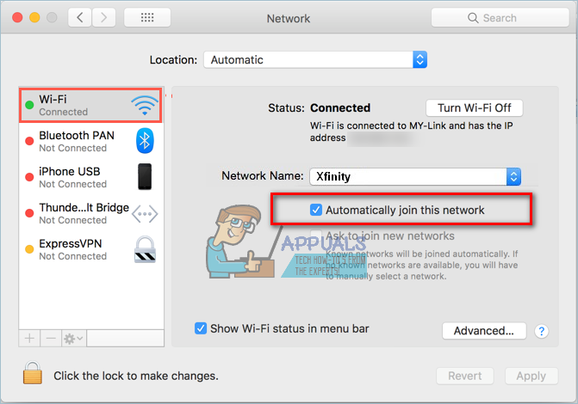Toggle Automatically join this network
This screenshot has width=578, height=404.
pyautogui.click(x=316, y=210)
